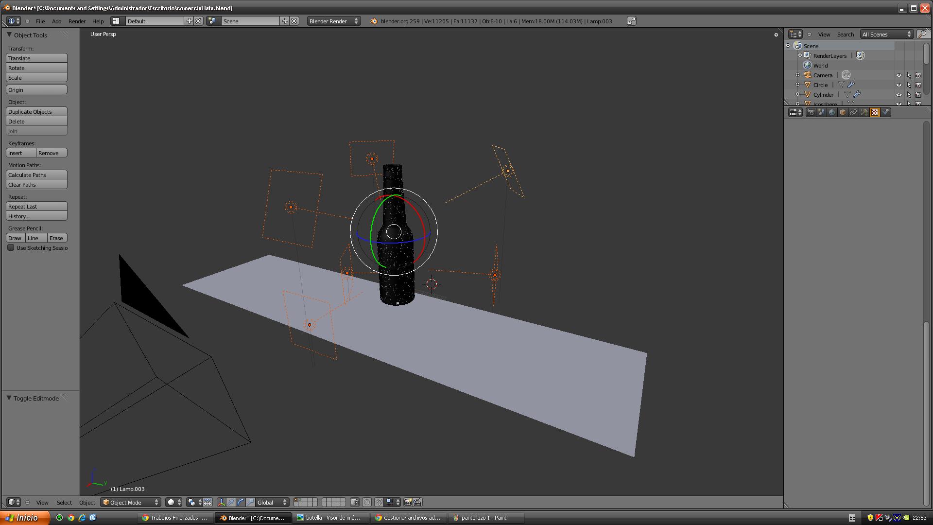Open the Render properties camera tab
This screenshot has width=933, height=525.
(x=811, y=112)
